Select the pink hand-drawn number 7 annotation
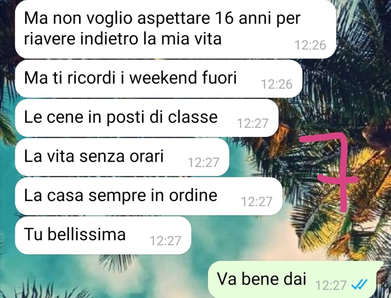Viewport: 391px width, 298px height. coord(329,172)
